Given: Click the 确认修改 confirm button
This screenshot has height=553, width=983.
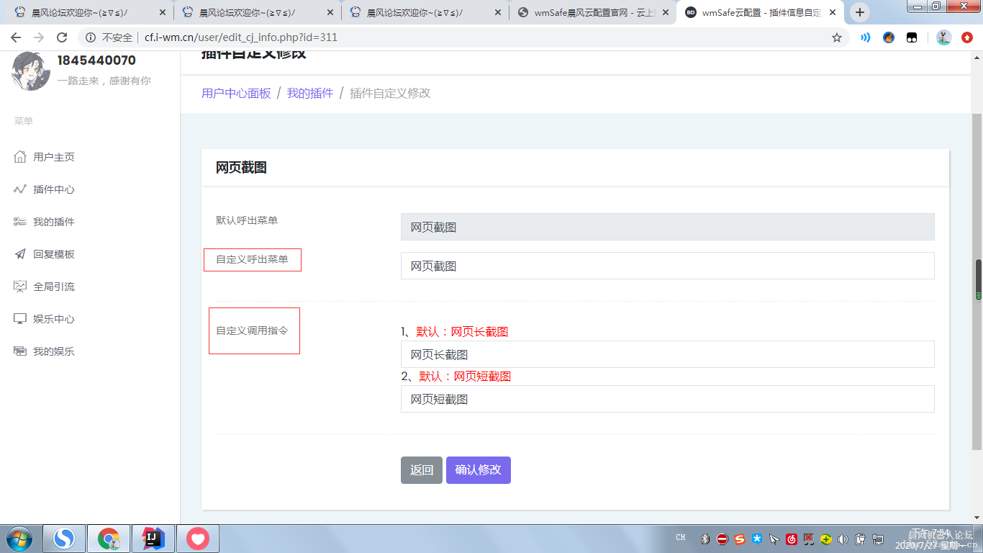Looking at the screenshot, I should [x=478, y=469].
